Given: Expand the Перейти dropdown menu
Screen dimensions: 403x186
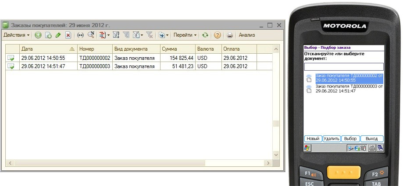Looking at the screenshot, I should pyautogui.click(x=185, y=35).
